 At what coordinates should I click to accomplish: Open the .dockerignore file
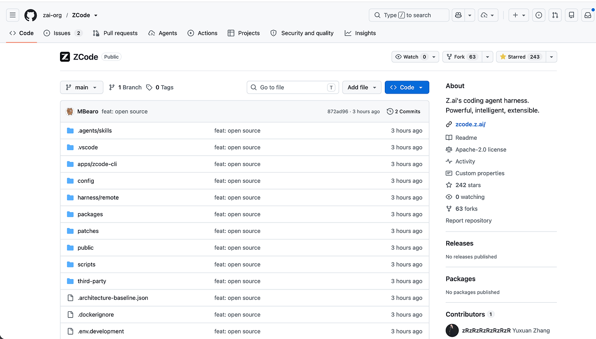pos(95,314)
